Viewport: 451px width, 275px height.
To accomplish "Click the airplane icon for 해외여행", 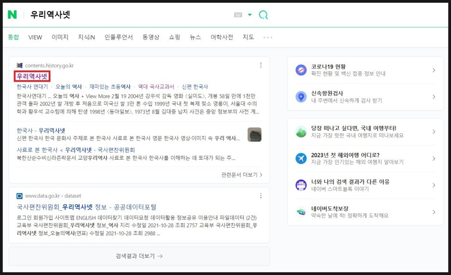I will 301,158.
